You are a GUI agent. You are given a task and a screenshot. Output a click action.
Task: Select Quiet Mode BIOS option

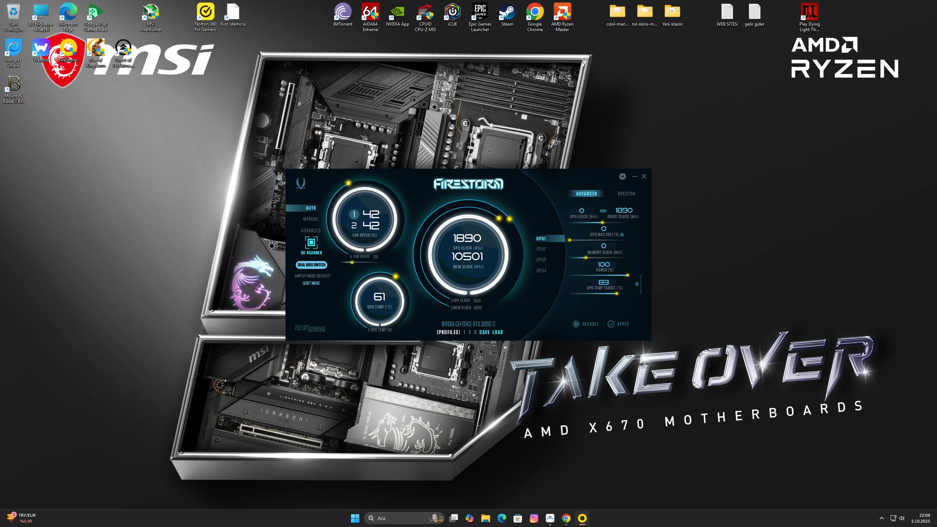click(x=311, y=283)
